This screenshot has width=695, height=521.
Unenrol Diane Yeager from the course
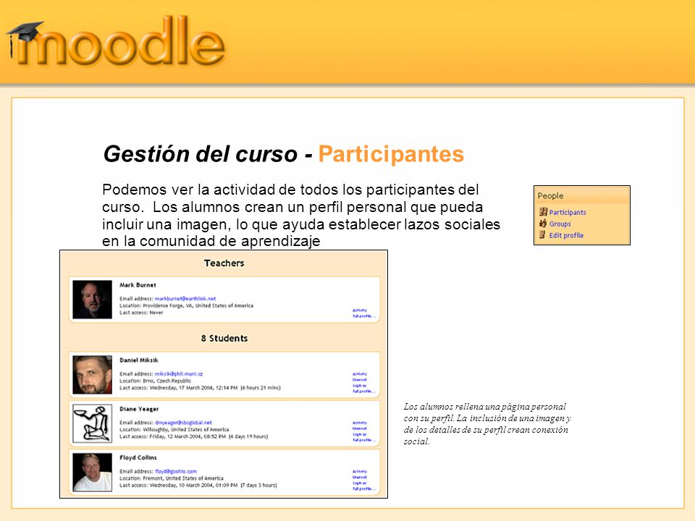pos(360,428)
